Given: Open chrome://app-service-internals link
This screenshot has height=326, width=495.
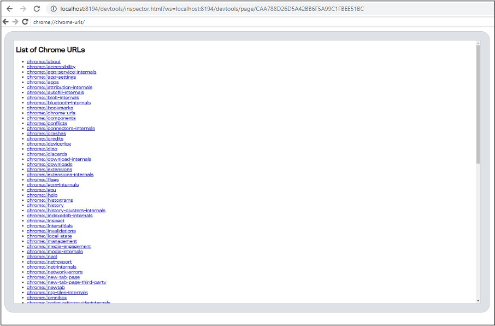Looking at the screenshot, I should (x=62, y=72).
